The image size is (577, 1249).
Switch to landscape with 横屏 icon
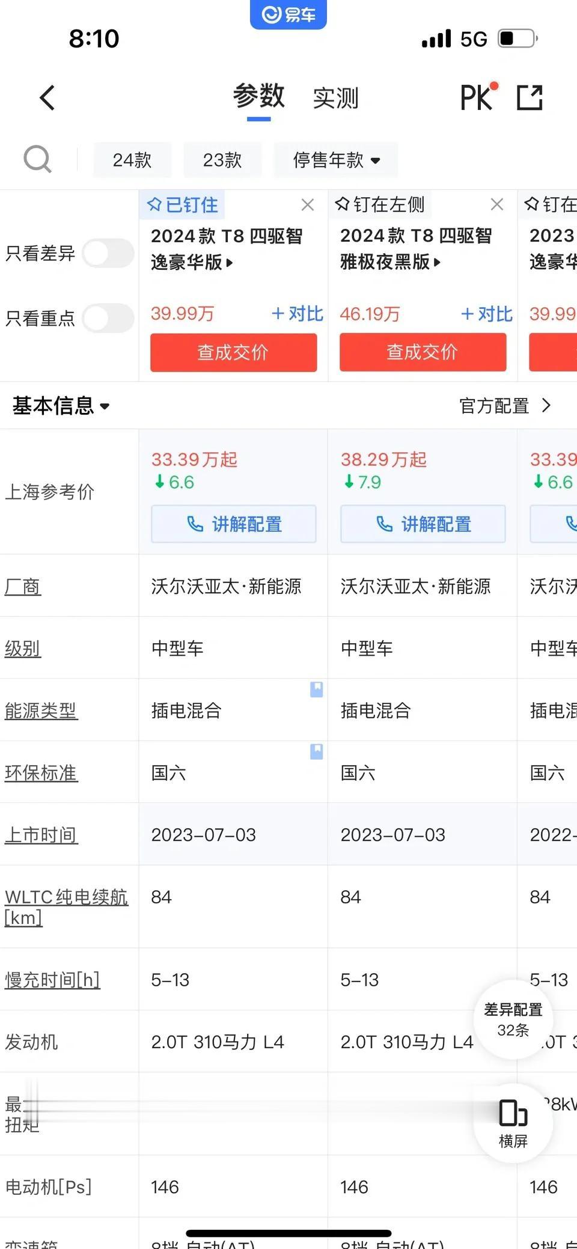[513, 1123]
